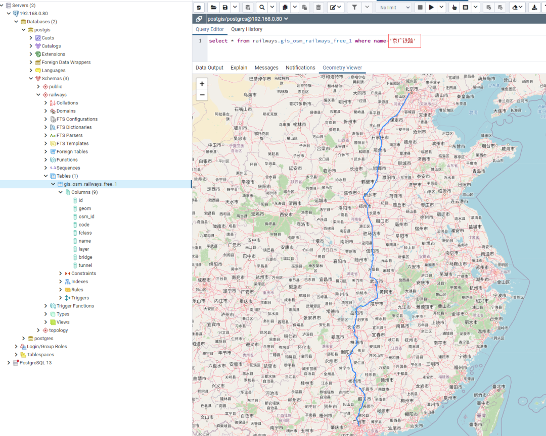Select the Tablespaces node

40,355
